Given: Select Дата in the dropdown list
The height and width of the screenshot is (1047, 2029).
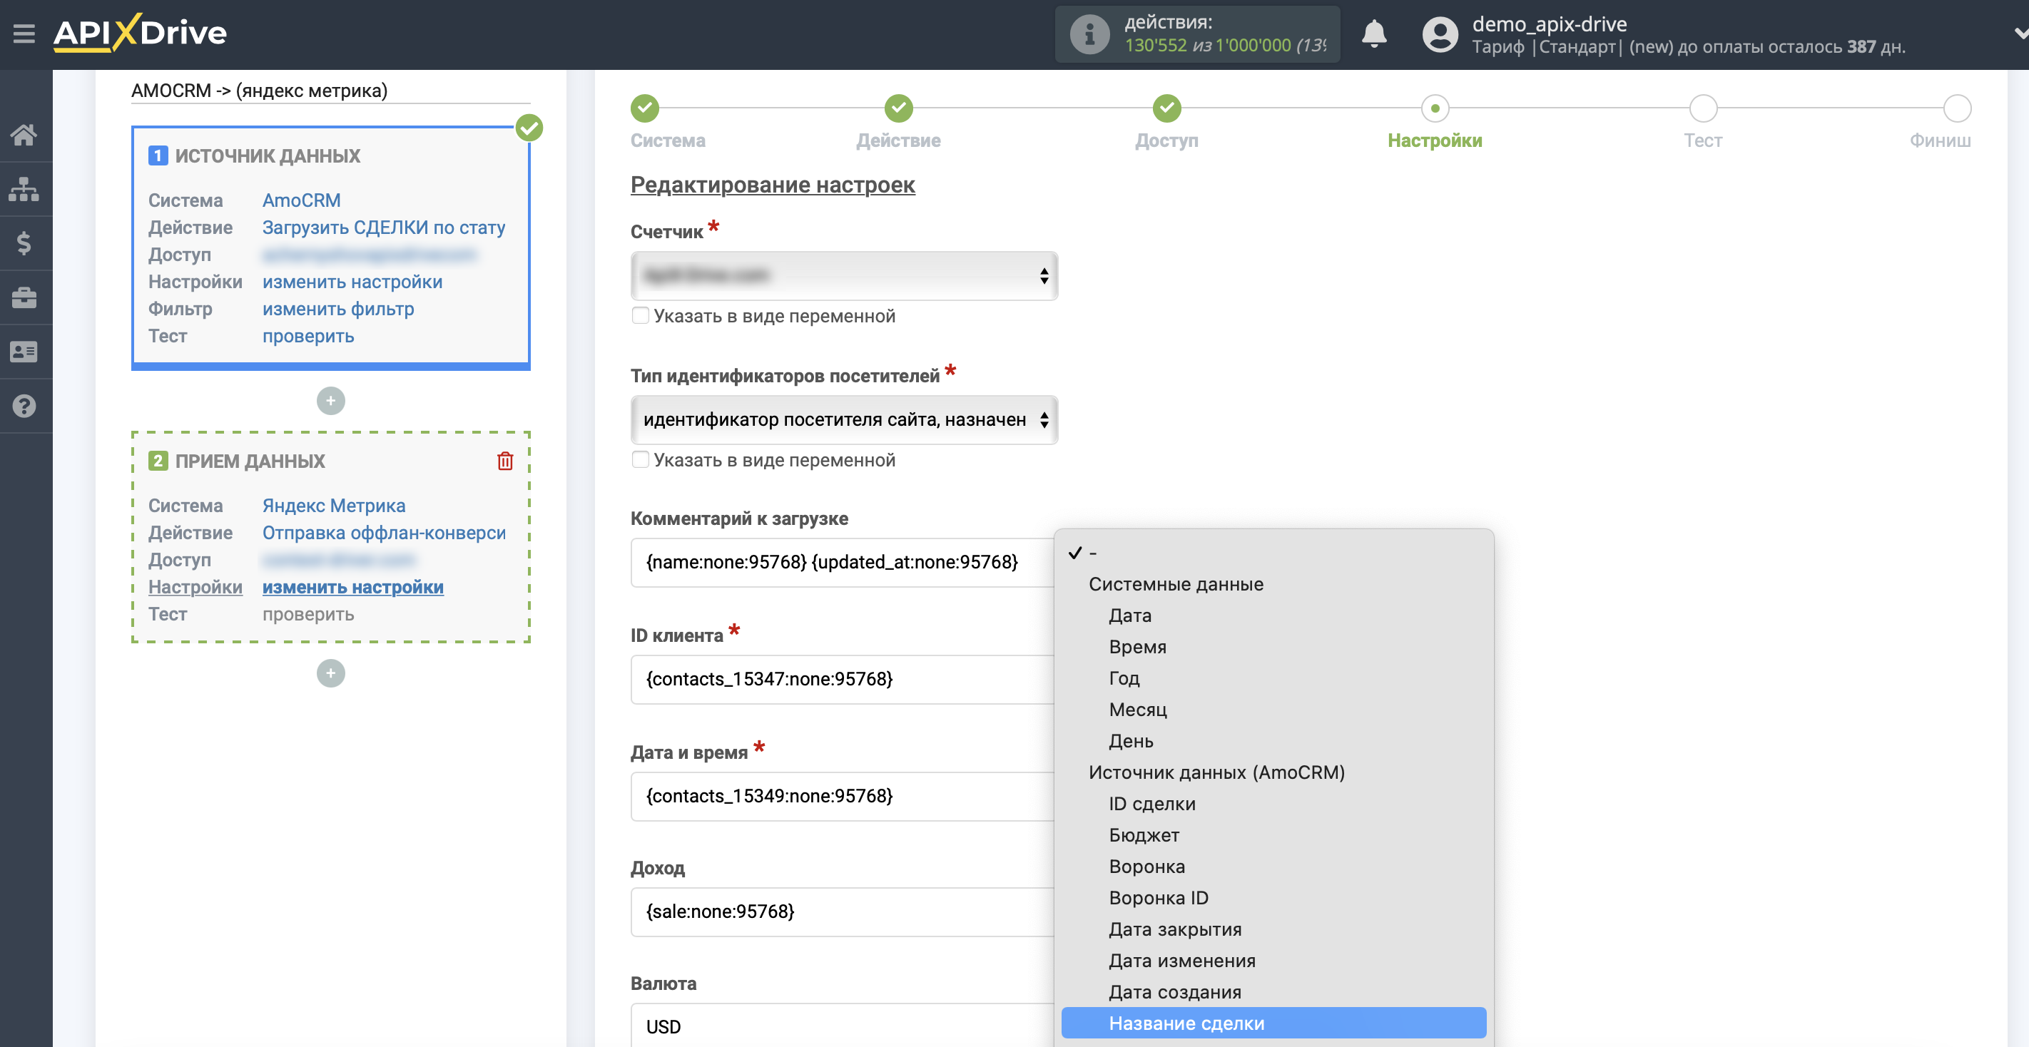Looking at the screenshot, I should click(1273, 616).
